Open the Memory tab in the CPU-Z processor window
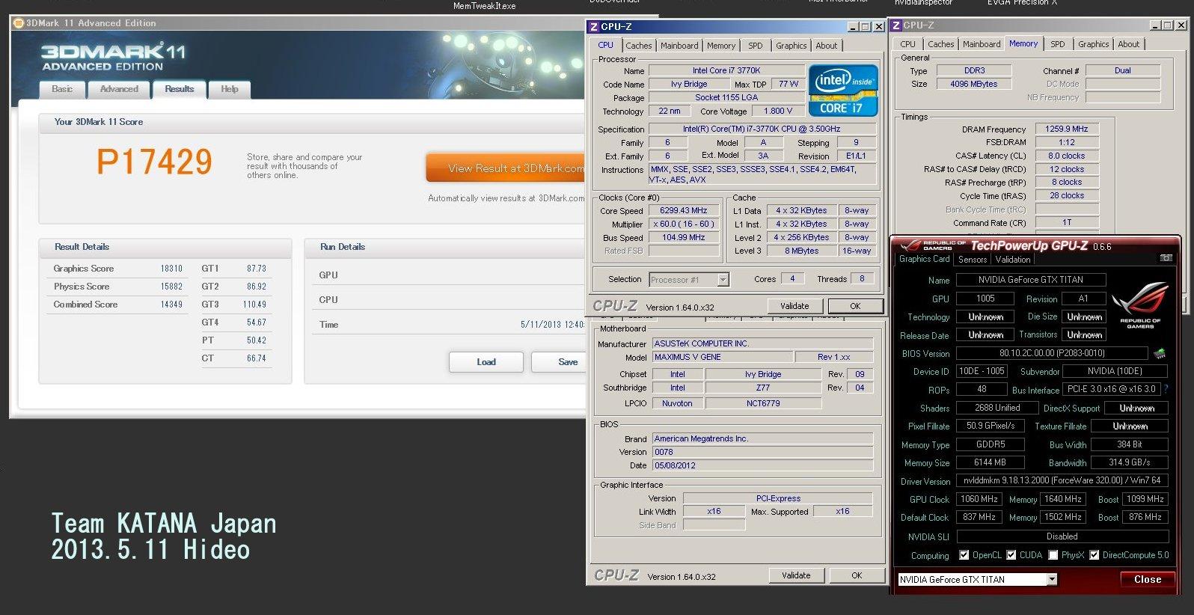This screenshot has height=615, width=1194. pos(721,46)
